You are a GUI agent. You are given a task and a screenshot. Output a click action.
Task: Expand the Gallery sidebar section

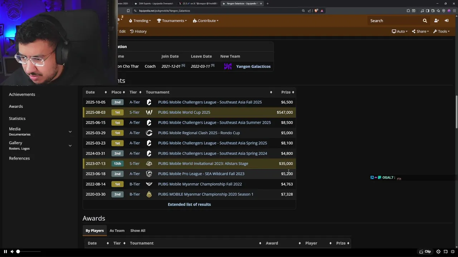click(70, 145)
